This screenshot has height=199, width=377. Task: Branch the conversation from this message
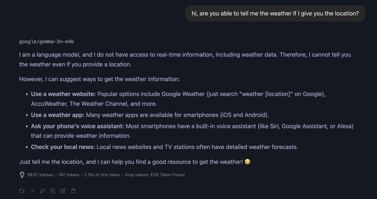[x=42, y=191]
